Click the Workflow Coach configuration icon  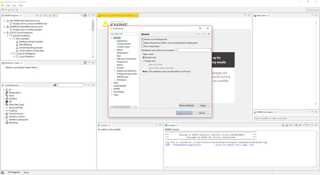(x=85, y=63)
